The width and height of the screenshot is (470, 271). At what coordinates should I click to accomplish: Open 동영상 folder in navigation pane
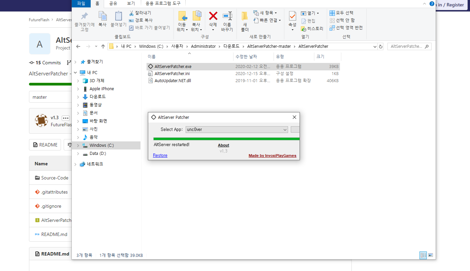click(95, 105)
